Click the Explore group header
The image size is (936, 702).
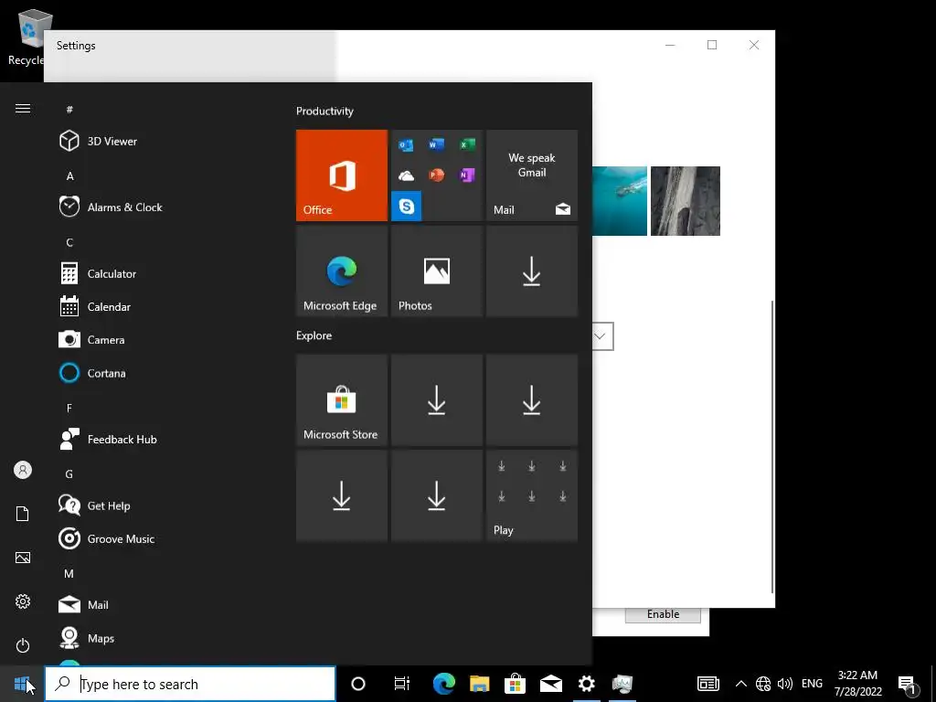(314, 335)
